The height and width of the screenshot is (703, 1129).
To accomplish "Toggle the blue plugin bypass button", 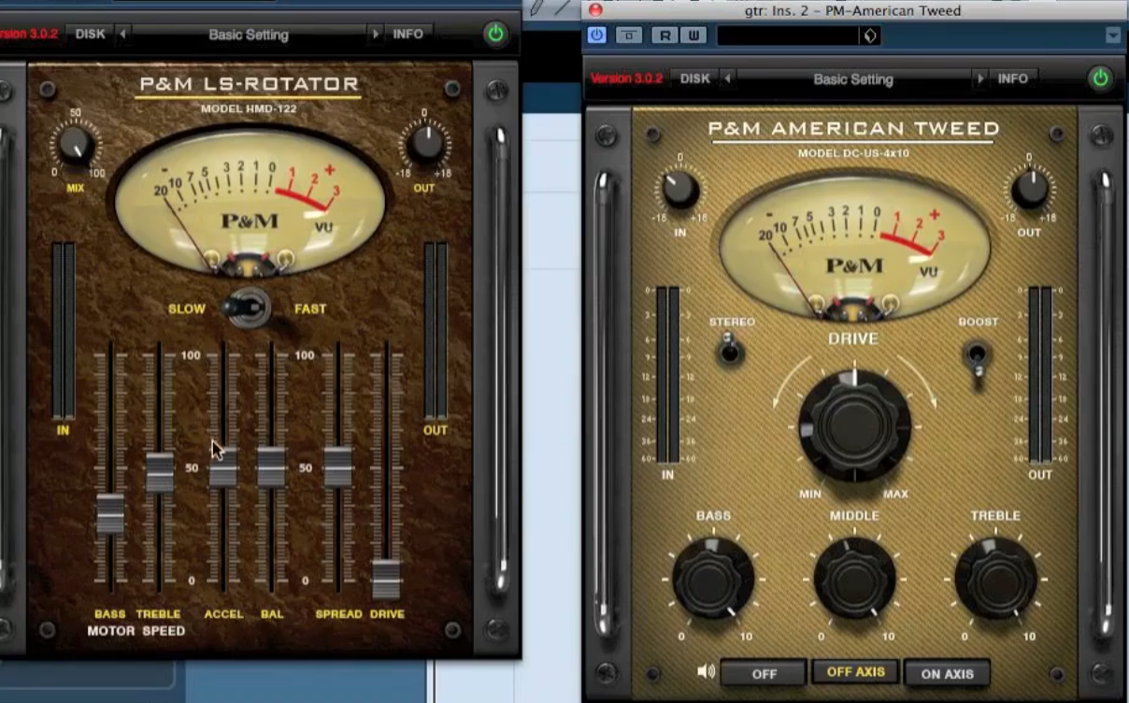I will pos(596,36).
